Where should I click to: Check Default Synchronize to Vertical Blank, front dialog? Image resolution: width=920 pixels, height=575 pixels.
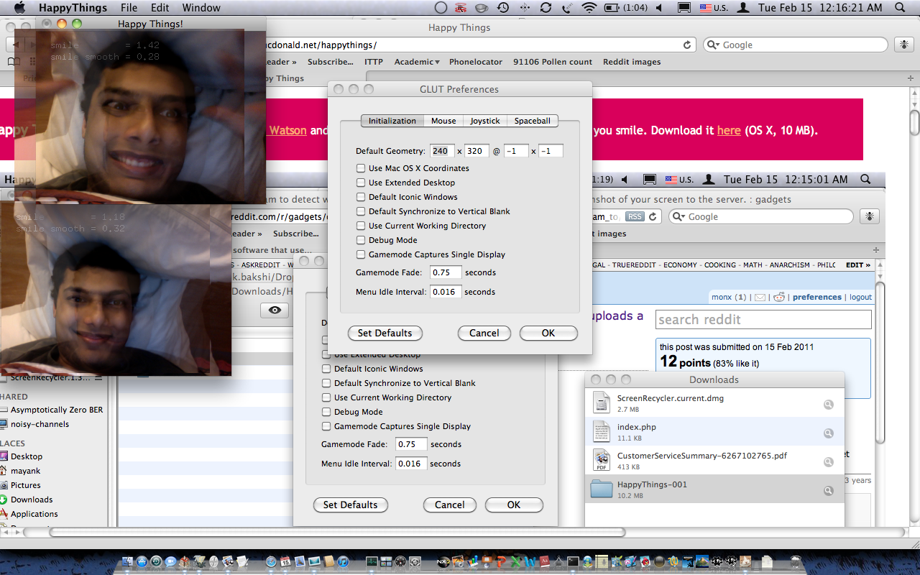coord(361,211)
